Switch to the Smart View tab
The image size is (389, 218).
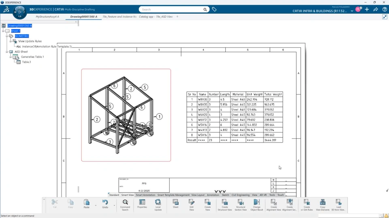point(128,195)
